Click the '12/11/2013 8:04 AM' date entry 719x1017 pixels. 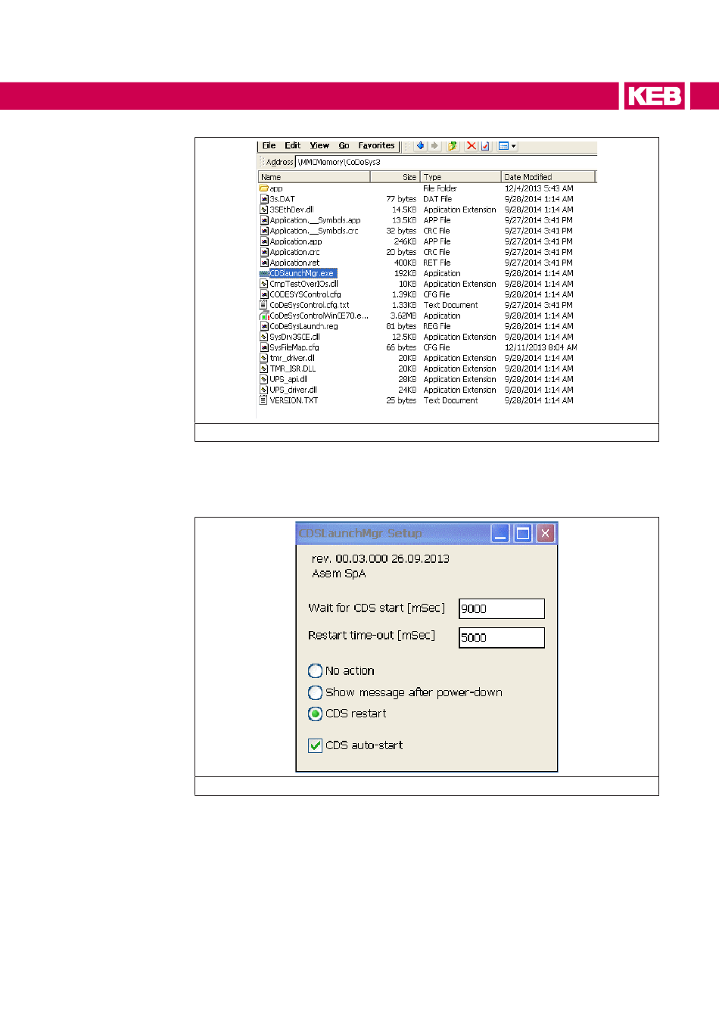[541, 347]
